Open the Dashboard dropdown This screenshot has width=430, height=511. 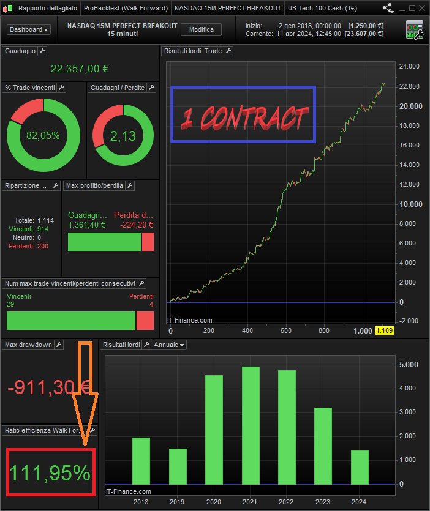pos(29,29)
